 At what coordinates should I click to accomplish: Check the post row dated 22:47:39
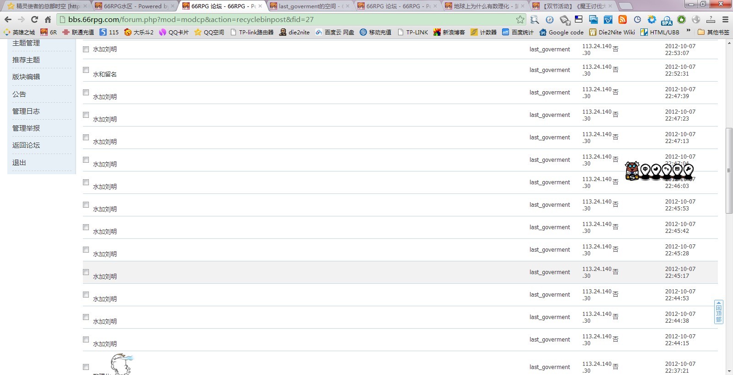(86, 92)
